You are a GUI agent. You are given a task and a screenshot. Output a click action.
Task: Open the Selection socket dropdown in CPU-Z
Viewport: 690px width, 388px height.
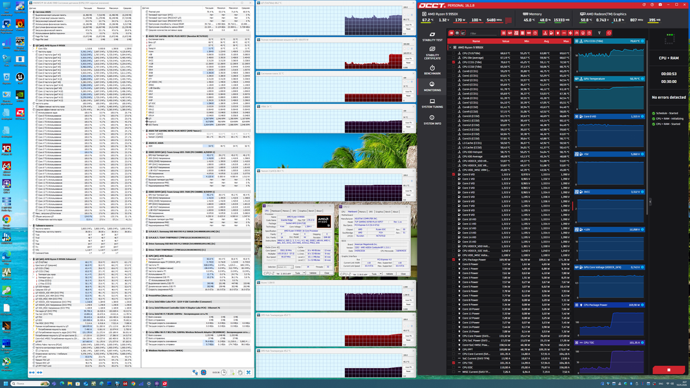(x=284, y=267)
